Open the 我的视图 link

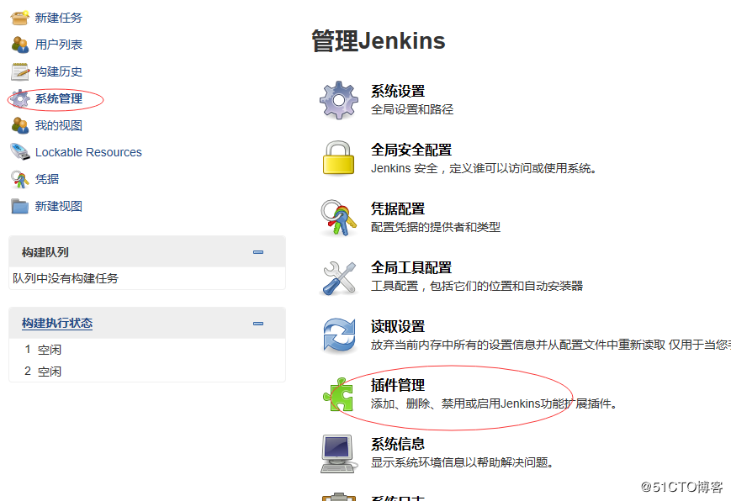click(59, 125)
